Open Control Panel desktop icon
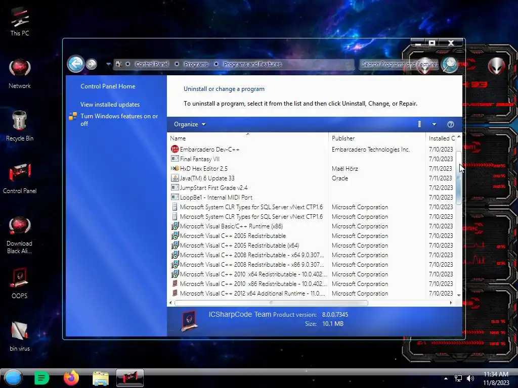Screen dimensions: 518x388 click(20, 179)
